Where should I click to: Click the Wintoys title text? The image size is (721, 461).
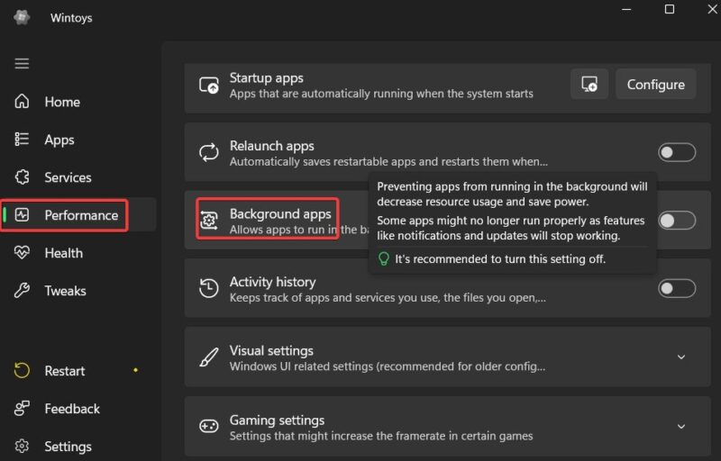[x=71, y=17]
